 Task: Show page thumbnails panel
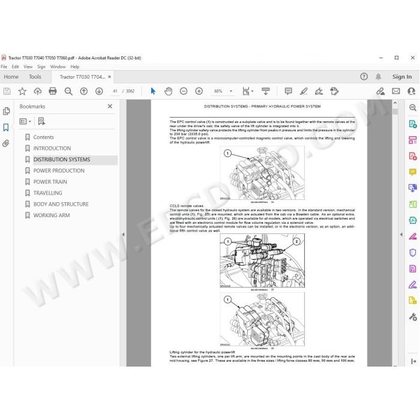click(7, 111)
